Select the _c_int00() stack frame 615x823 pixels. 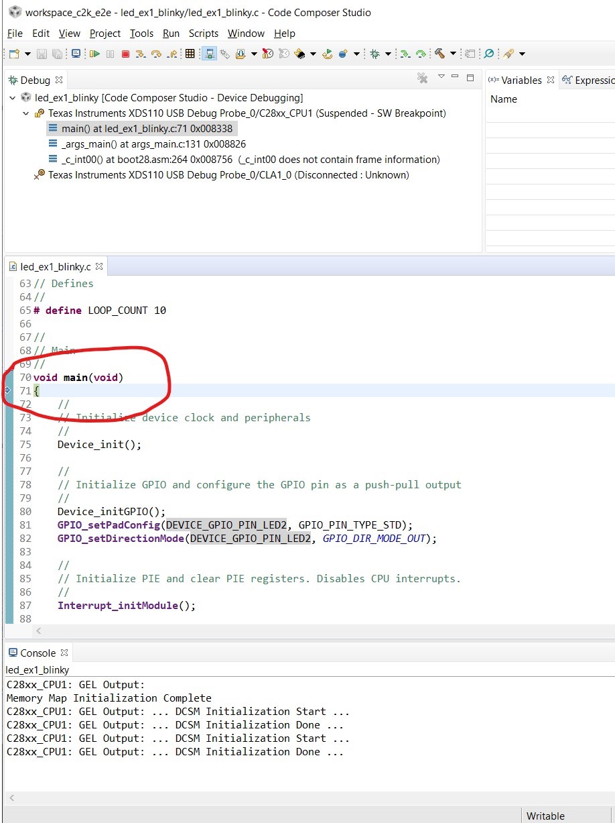click(x=244, y=160)
